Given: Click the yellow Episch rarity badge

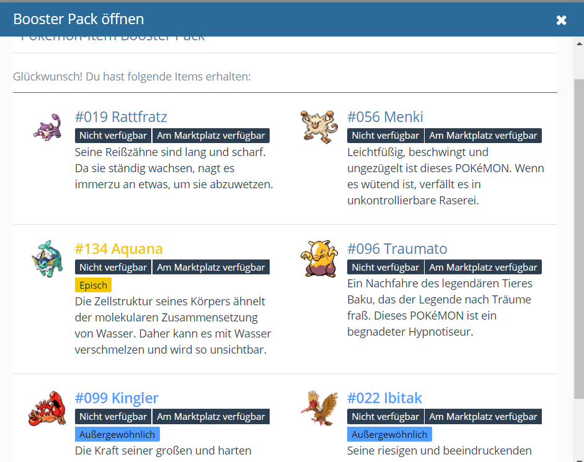Looking at the screenshot, I should 93,285.
